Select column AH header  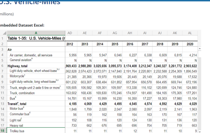130,33
